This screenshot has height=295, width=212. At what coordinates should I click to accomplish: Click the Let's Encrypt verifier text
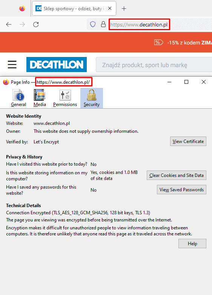(x=46, y=142)
